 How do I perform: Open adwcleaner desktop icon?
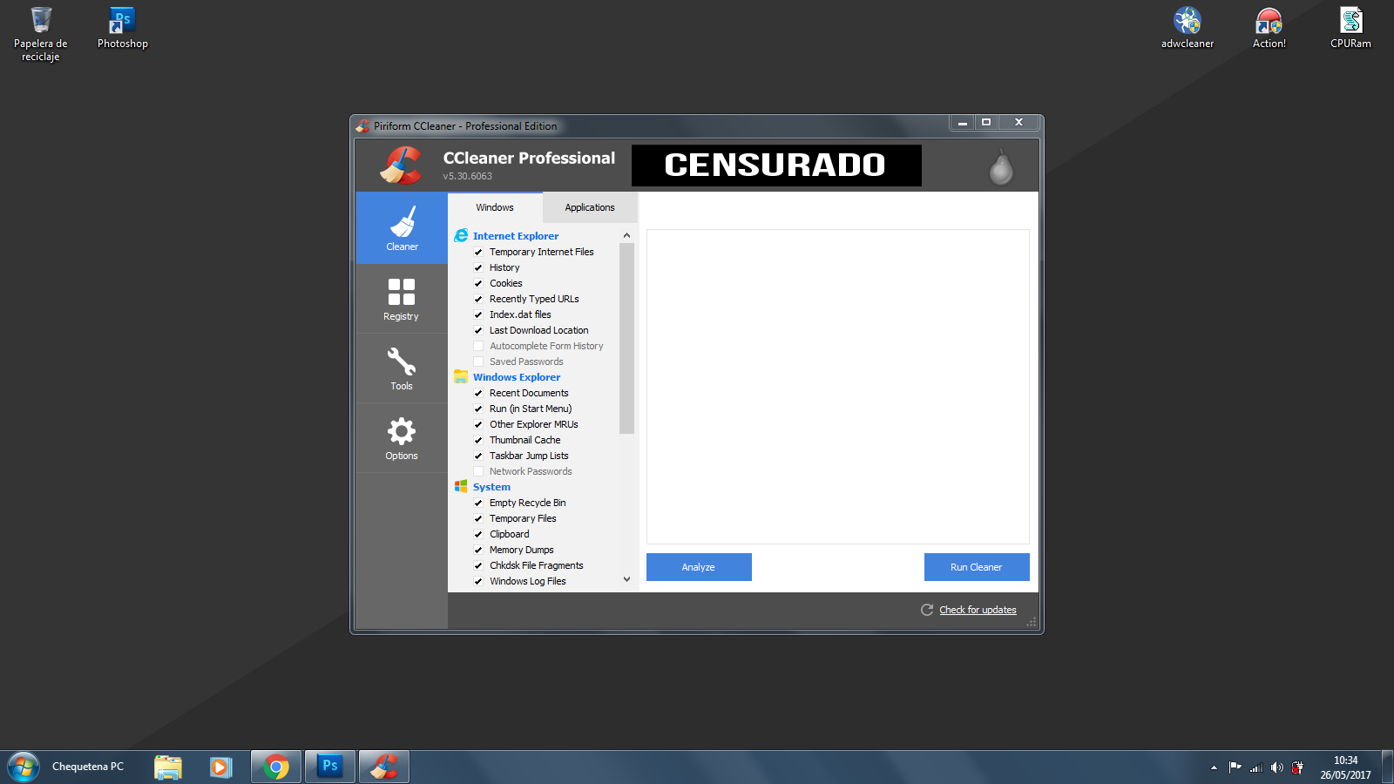coord(1188,28)
